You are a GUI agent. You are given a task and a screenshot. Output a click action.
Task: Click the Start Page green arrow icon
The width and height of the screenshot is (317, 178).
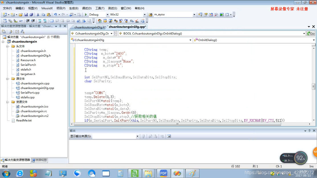pos(222,15)
